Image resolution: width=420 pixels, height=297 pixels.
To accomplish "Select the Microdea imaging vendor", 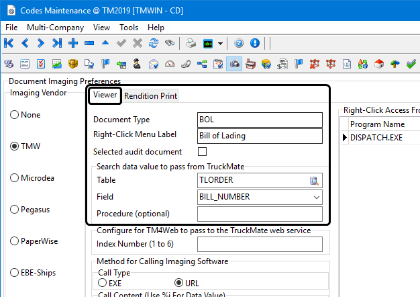I will [x=15, y=178].
